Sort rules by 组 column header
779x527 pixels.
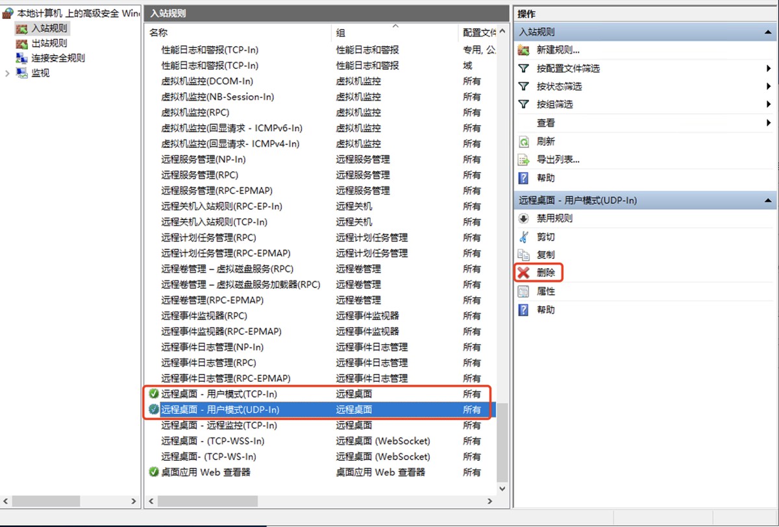point(341,32)
